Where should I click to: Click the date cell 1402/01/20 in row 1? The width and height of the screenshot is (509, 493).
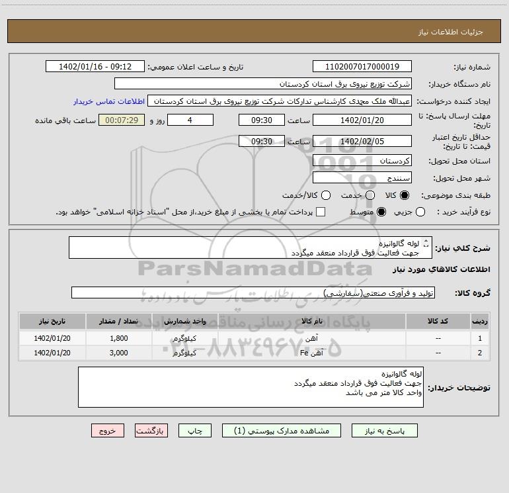tap(52, 338)
